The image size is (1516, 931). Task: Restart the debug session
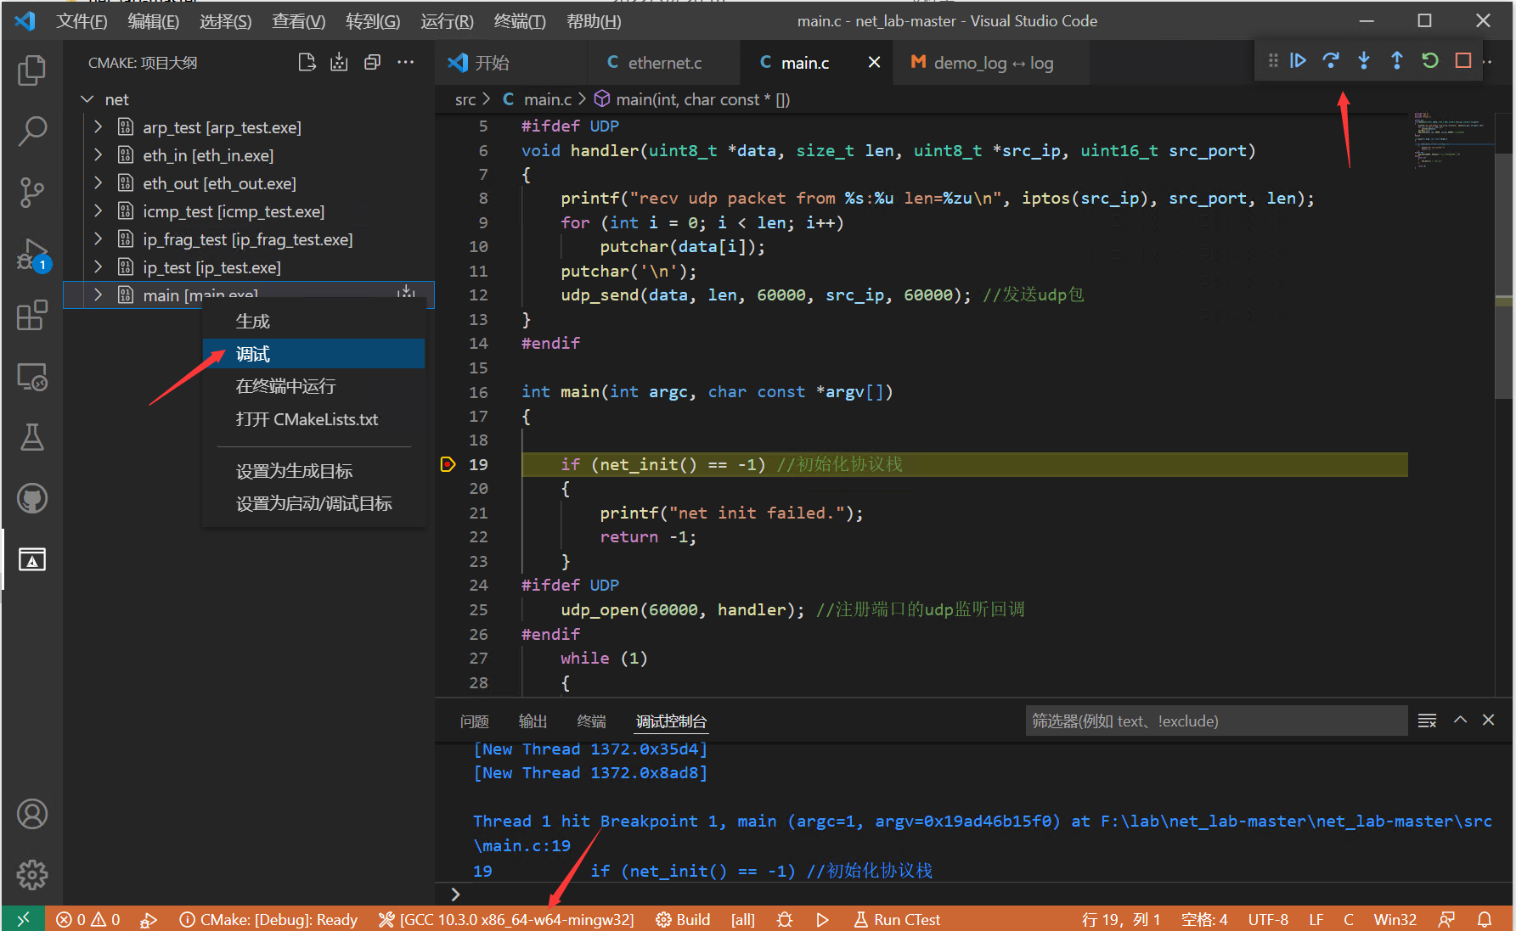(1430, 60)
